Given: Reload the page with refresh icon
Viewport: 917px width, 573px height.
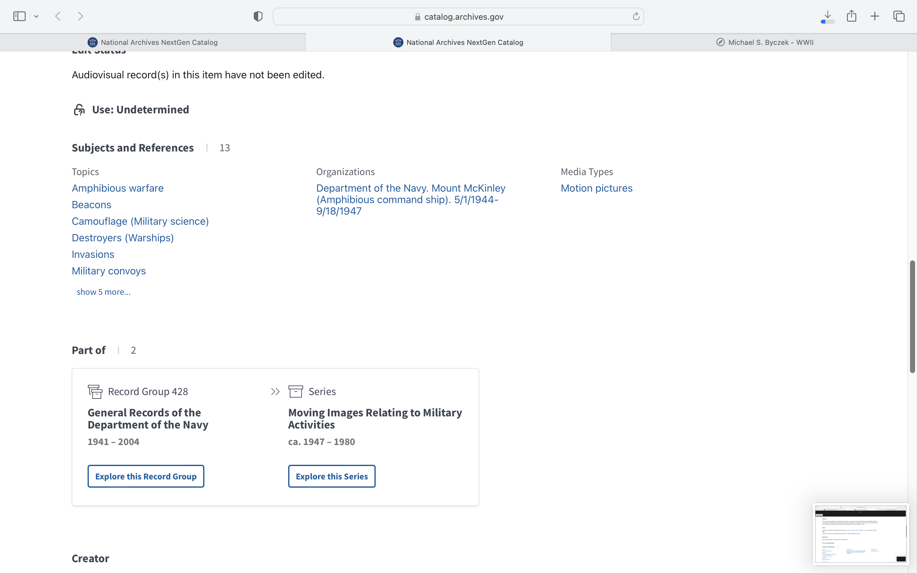Looking at the screenshot, I should tap(636, 16).
